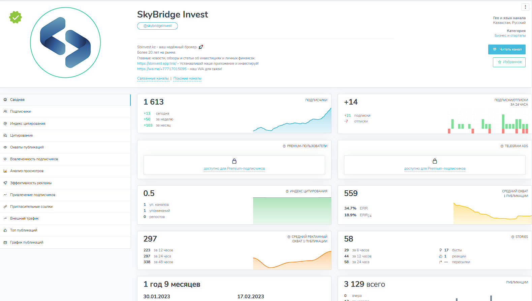Click the 559 average reach value
Screen dimensions: 532x301
point(351,193)
